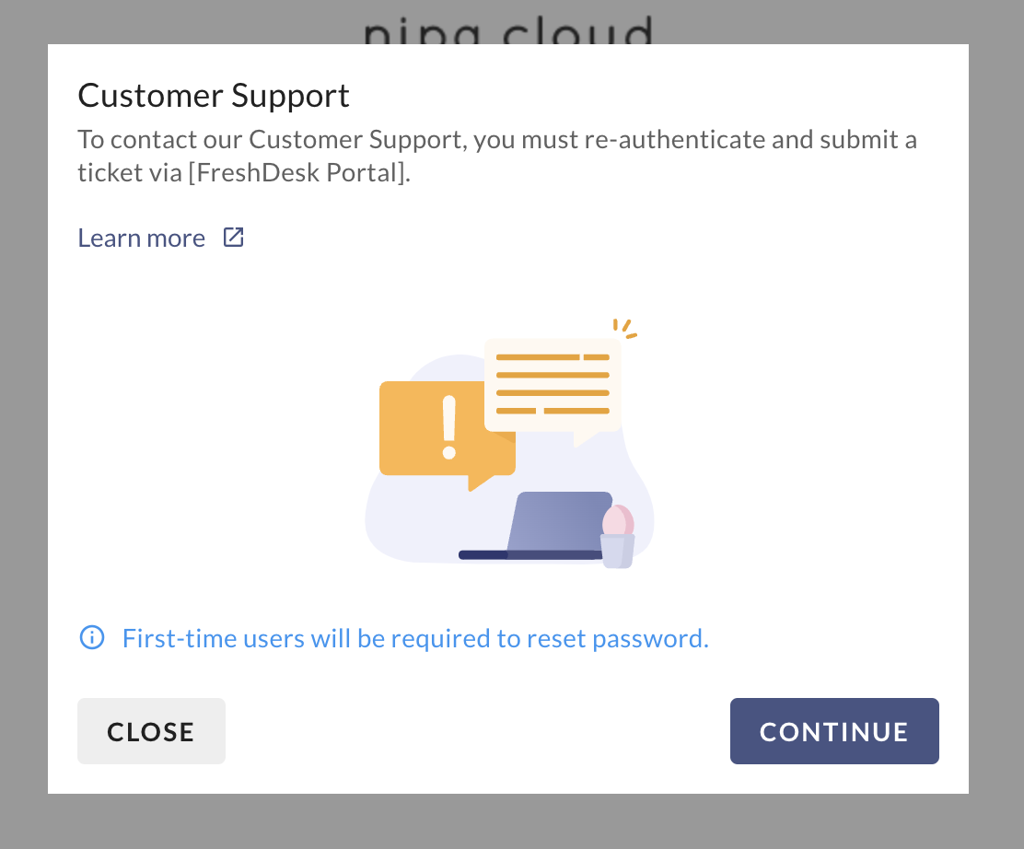Click the orange sparkle marks above bubble
Screen dimensions: 1024x849
point(625,329)
